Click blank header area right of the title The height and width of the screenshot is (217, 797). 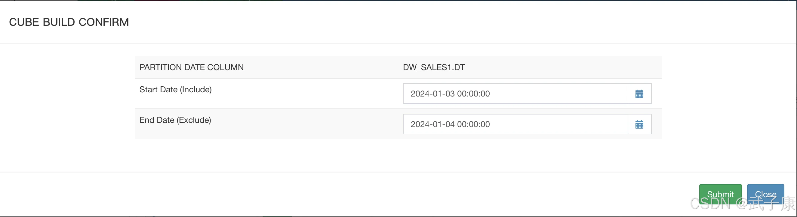click(x=433, y=22)
